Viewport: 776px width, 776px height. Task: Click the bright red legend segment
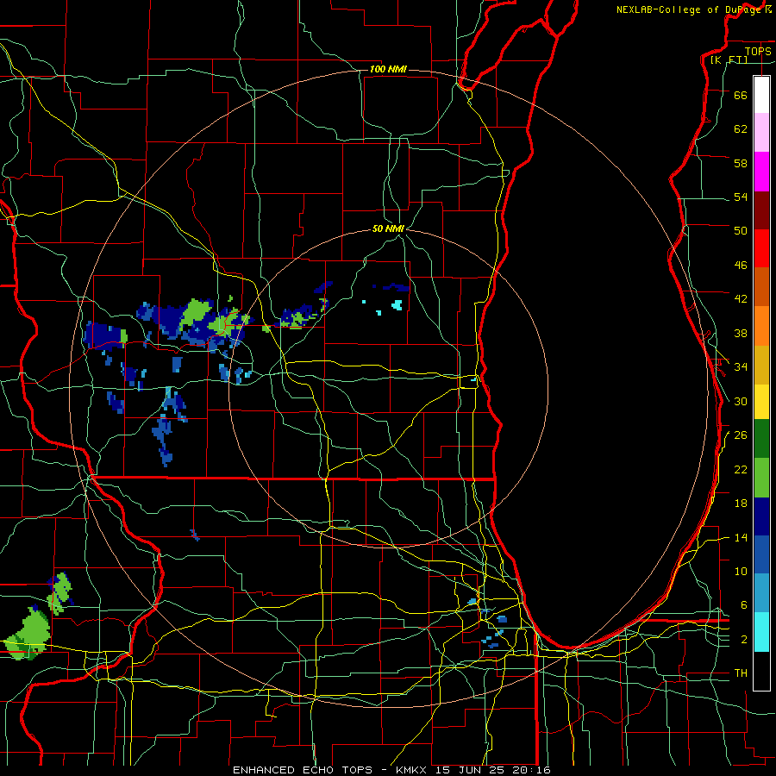[761, 248]
